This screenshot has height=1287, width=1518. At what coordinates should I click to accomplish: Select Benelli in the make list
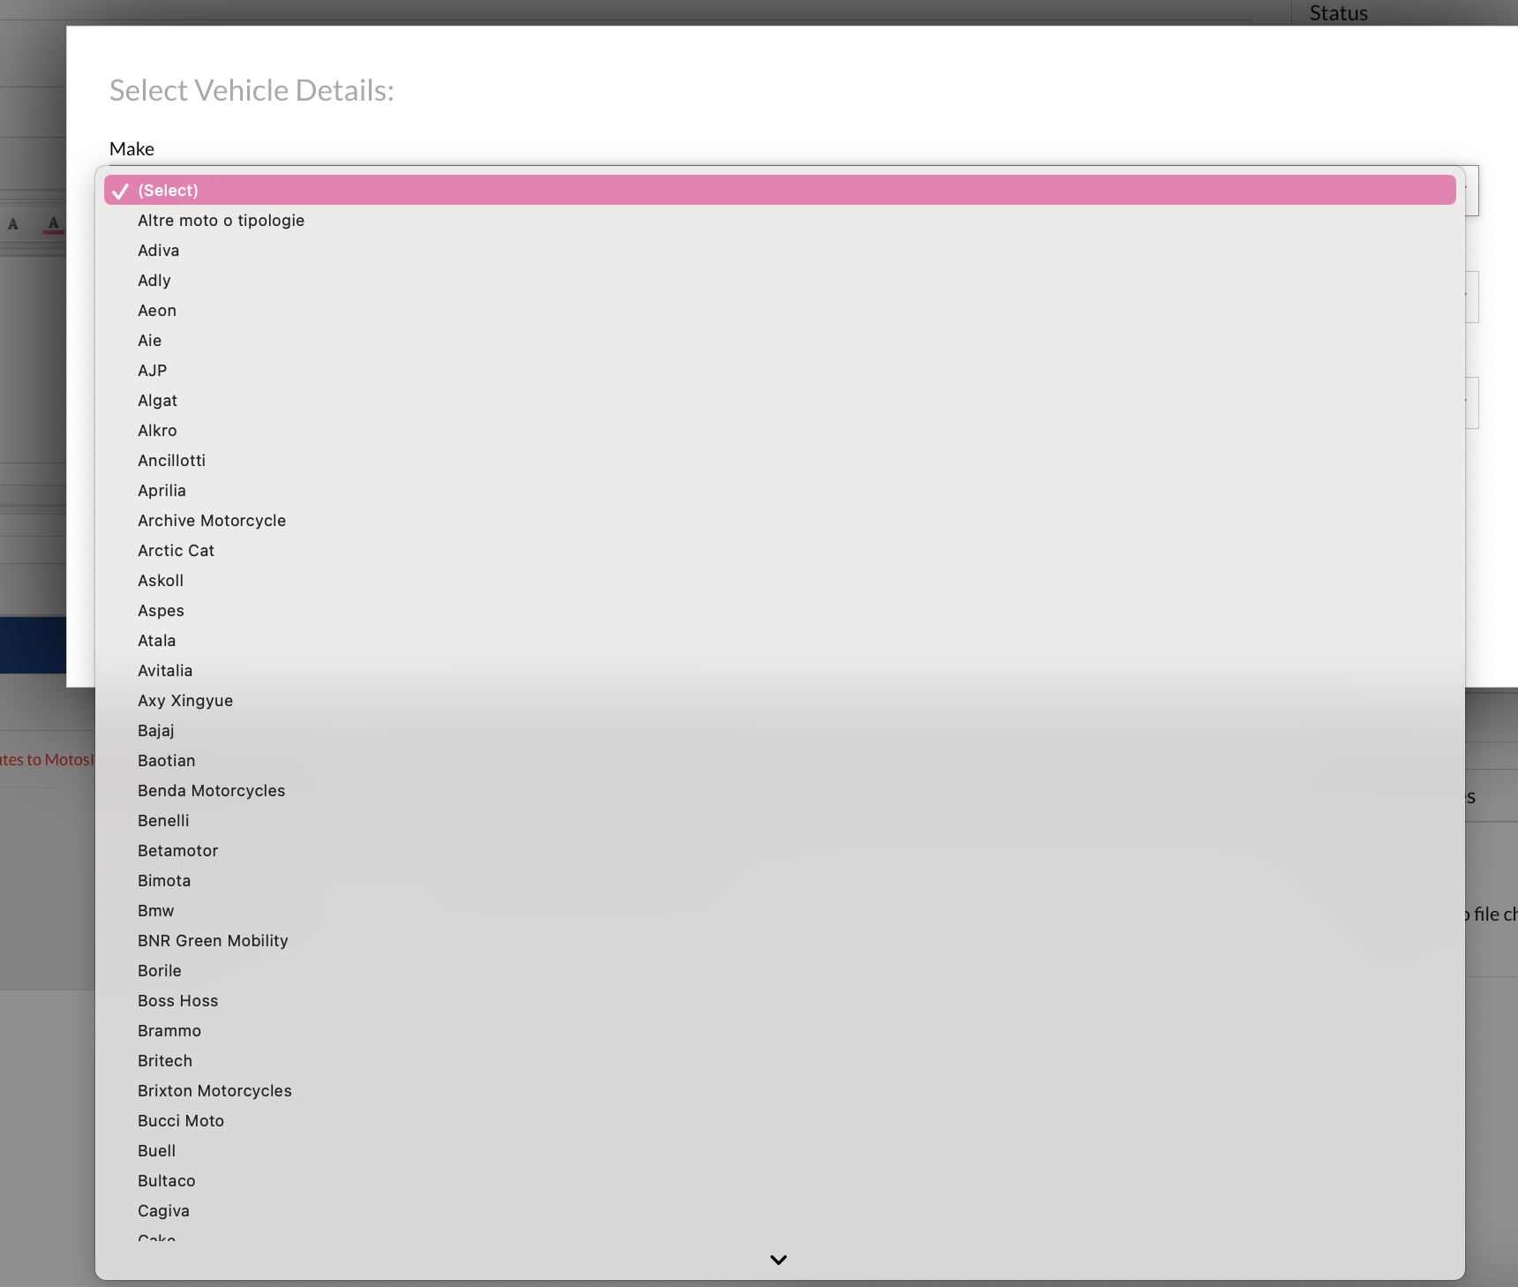(x=163, y=820)
